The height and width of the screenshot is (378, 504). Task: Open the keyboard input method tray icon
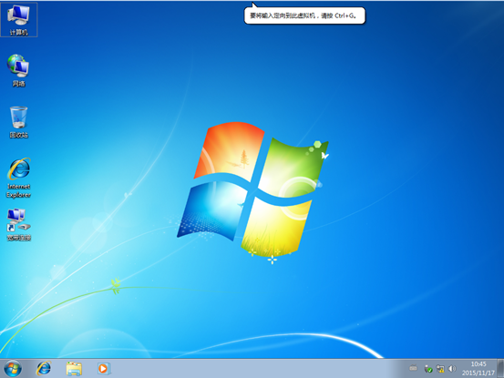click(x=413, y=368)
